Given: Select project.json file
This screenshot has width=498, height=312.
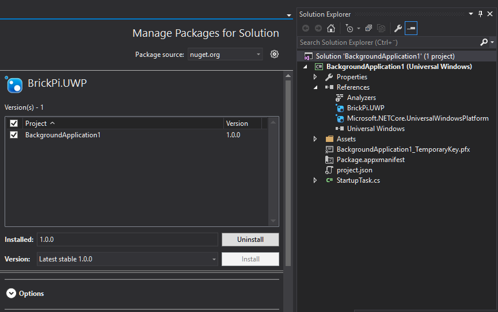Looking at the screenshot, I should (x=354, y=170).
